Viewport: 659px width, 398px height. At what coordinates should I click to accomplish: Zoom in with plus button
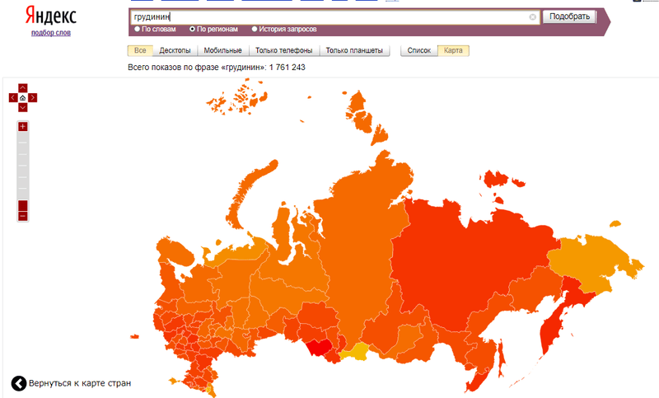click(23, 127)
